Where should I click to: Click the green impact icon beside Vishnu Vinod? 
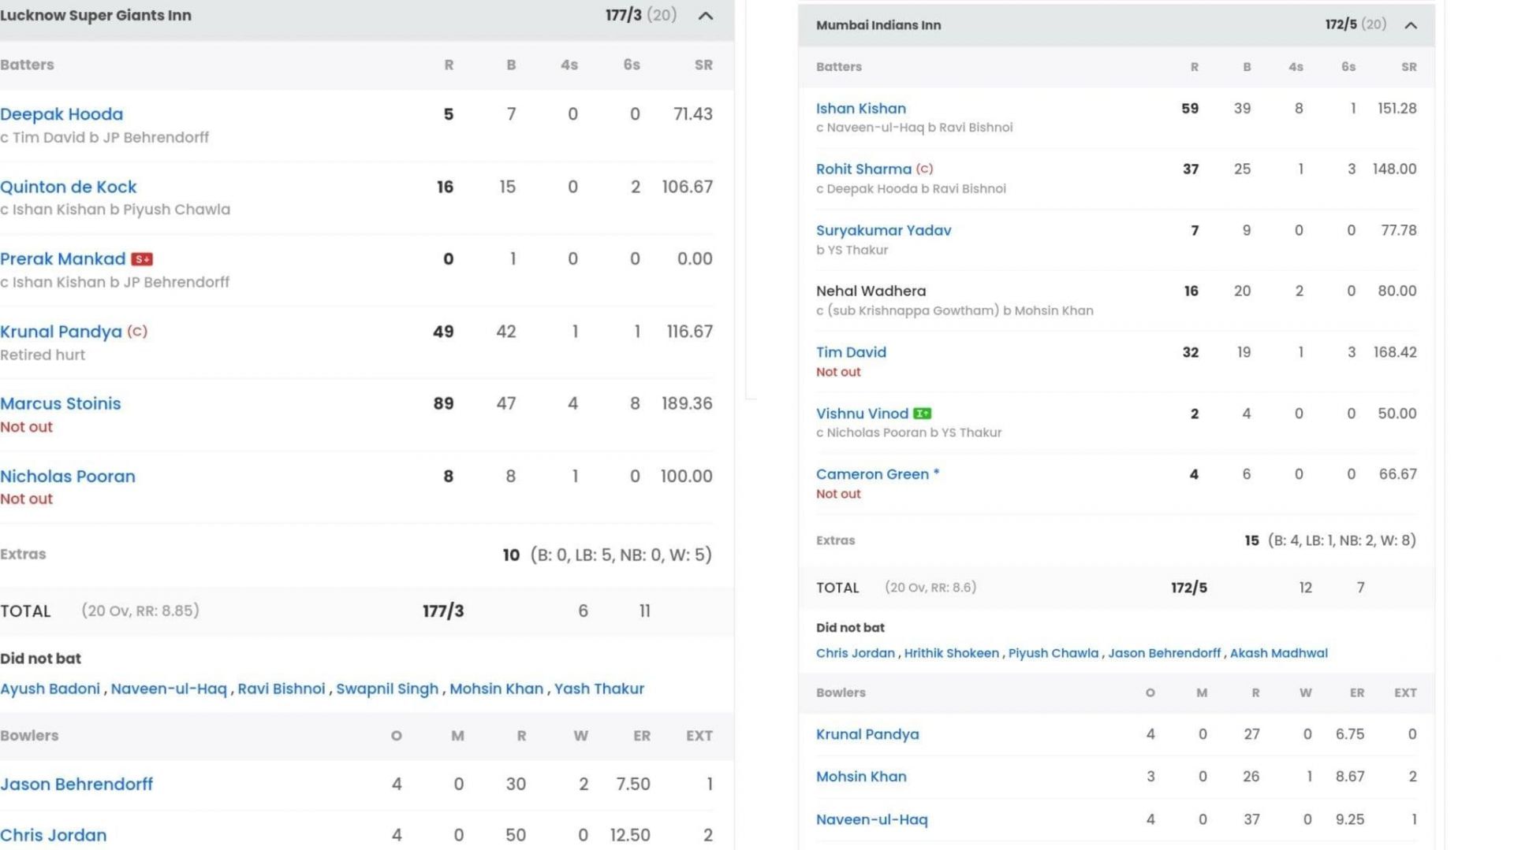(x=922, y=414)
